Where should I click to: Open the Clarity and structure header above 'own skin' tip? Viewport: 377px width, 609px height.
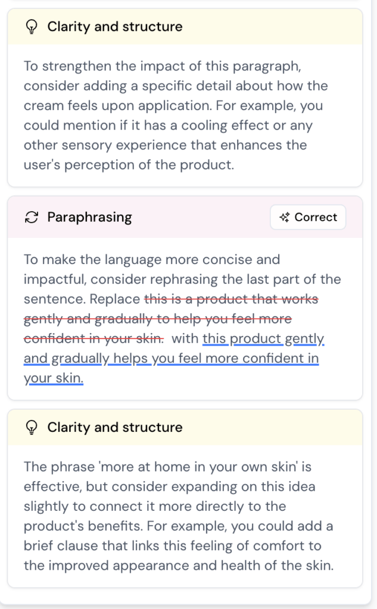115,428
